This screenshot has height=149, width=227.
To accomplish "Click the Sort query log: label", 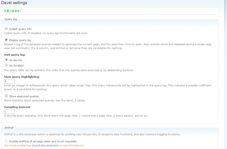I will coord(15,55).
